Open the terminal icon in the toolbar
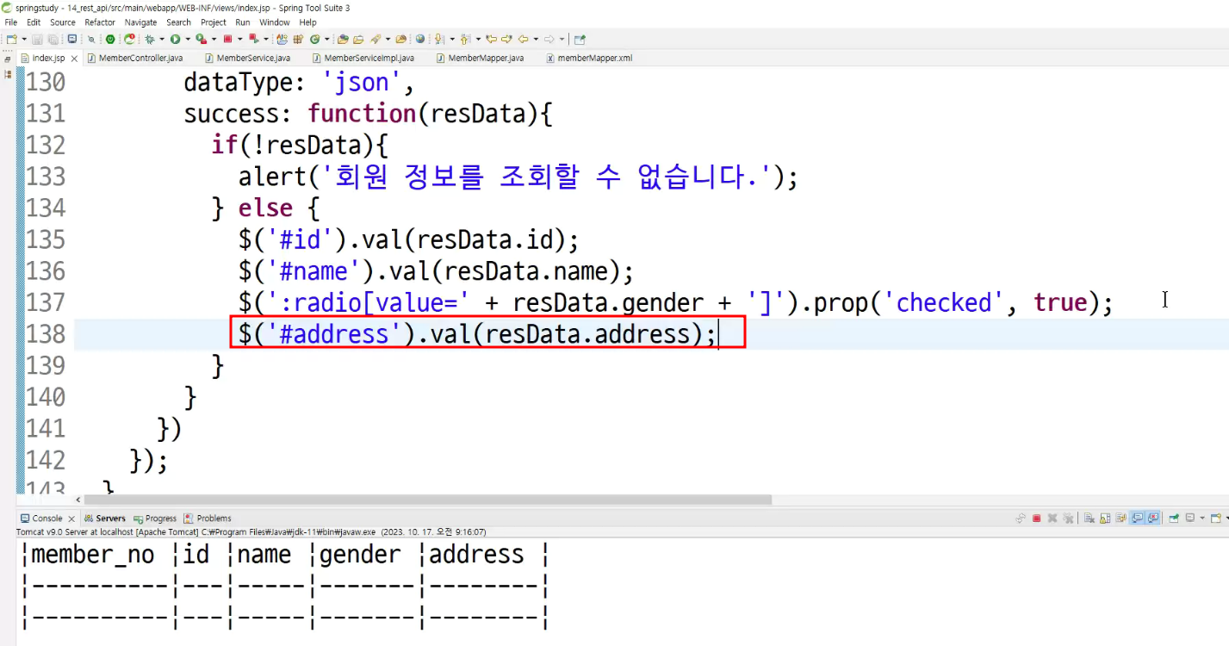Screen dimensions: 1229x646 point(71,39)
